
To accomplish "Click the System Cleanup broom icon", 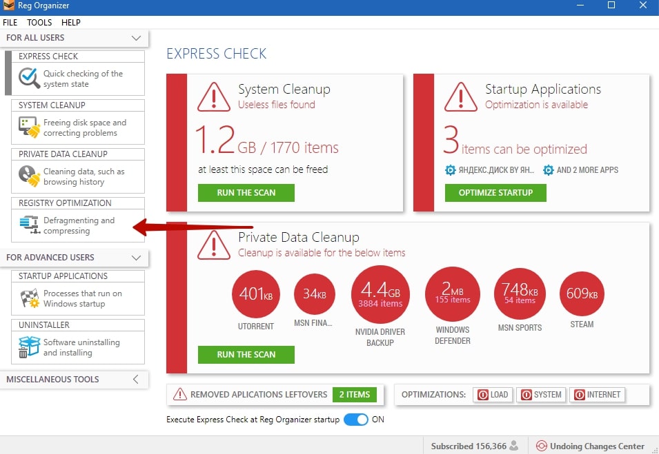I will [29, 127].
